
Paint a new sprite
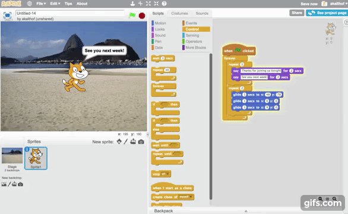coord(126,141)
